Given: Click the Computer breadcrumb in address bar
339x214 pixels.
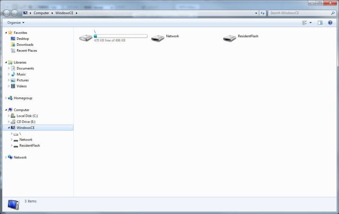Looking at the screenshot, I should click(x=41, y=13).
